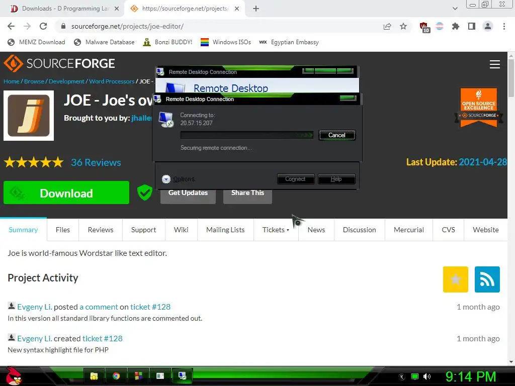Open the Reviews tab
515x386 pixels.
[x=101, y=230]
